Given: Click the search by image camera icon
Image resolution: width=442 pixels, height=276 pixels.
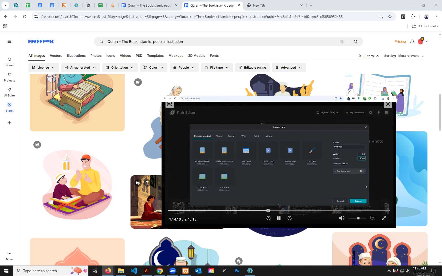Looking at the screenshot, I should pos(355,42).
